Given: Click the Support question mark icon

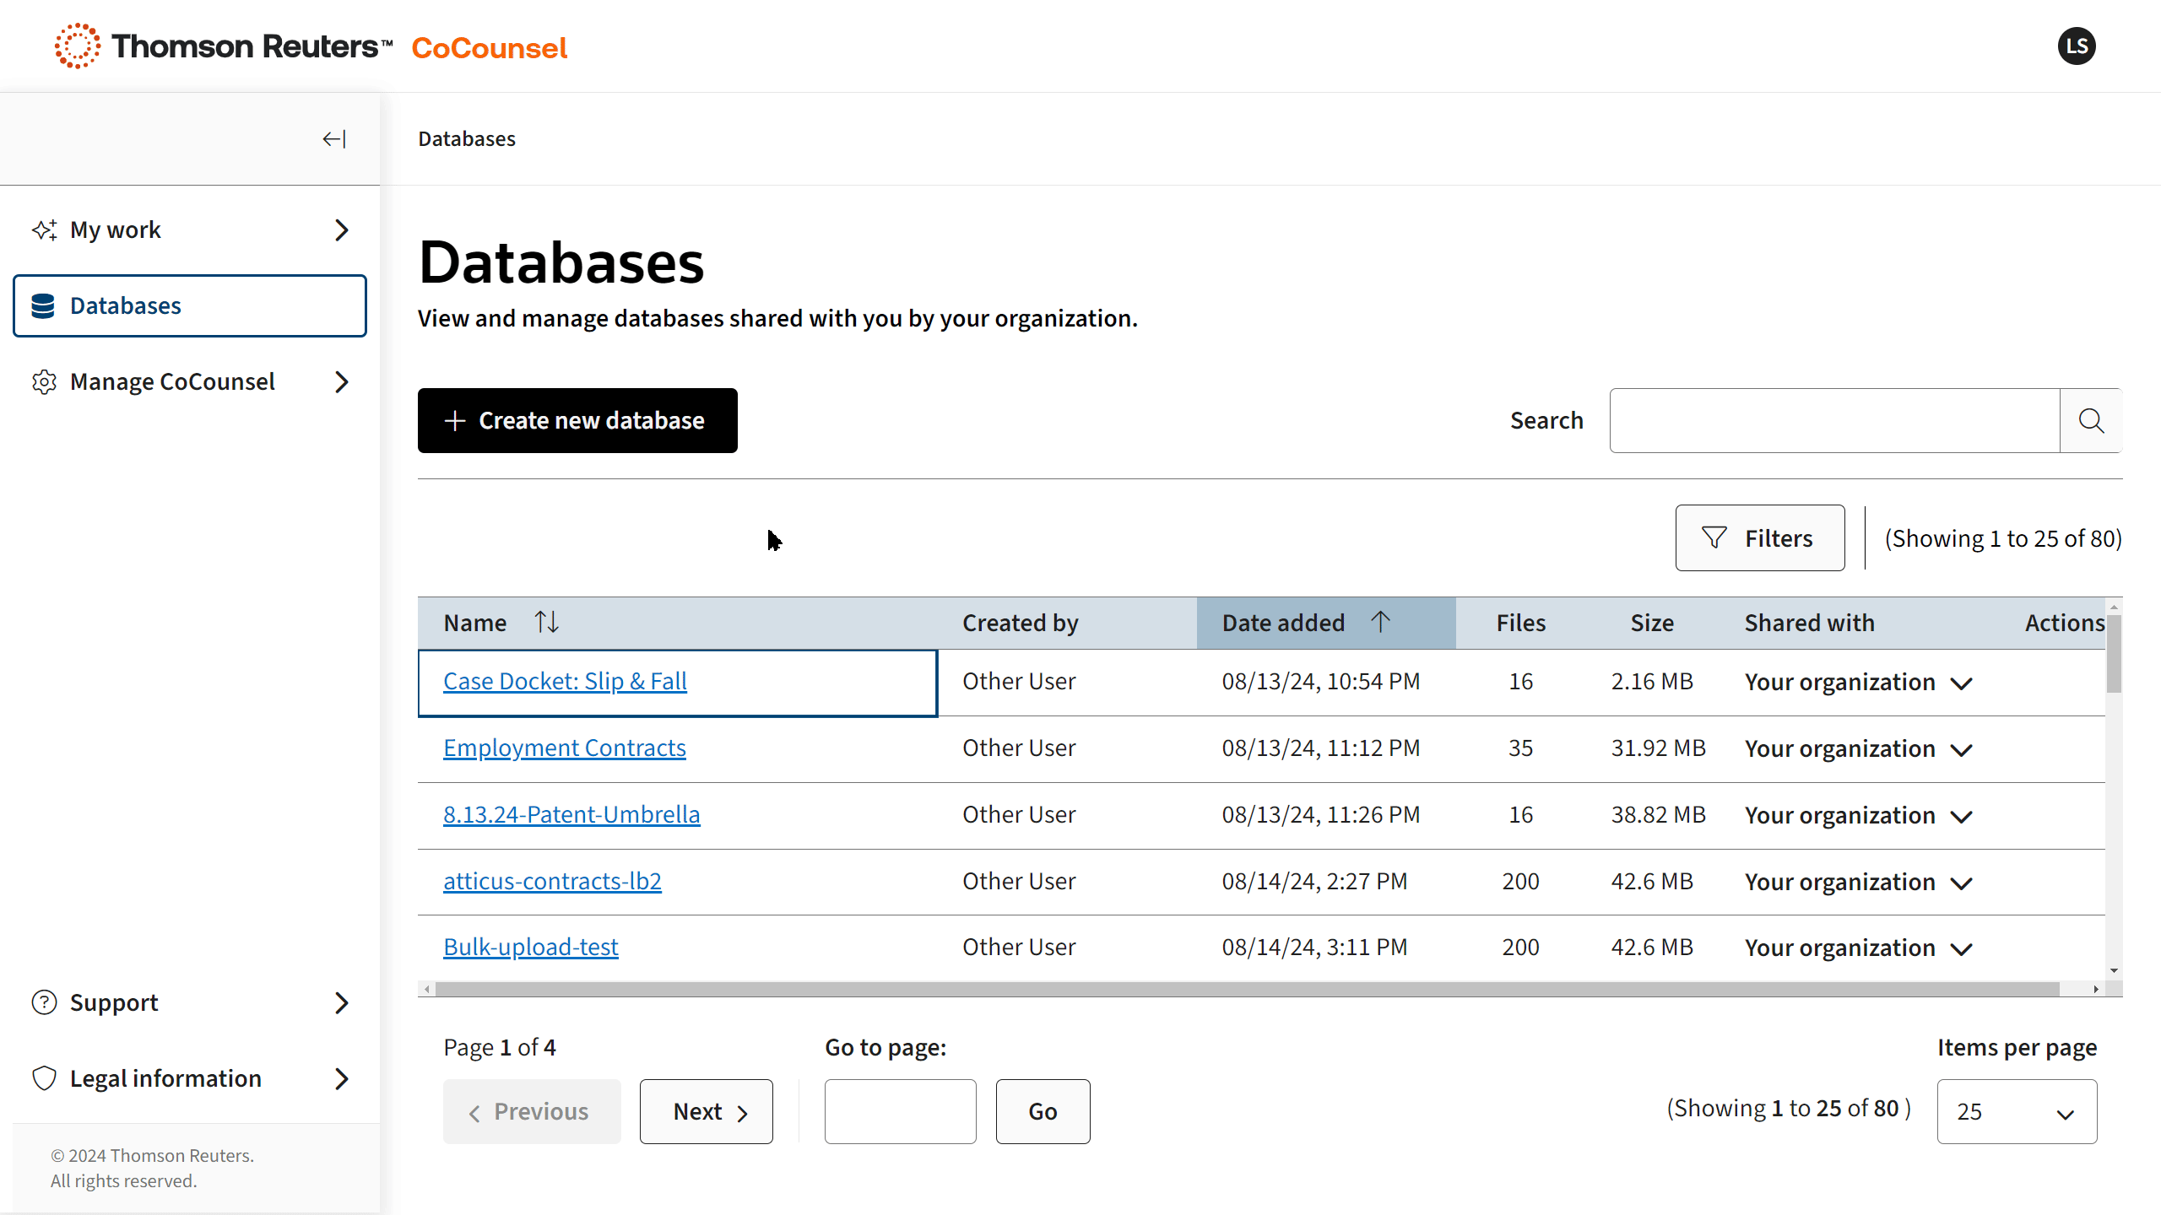Looking at the screenshot, I should [44, 1002].
